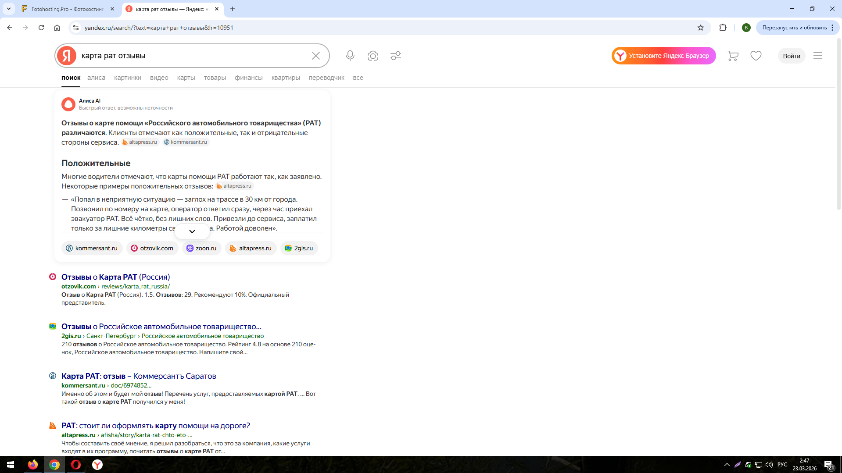Image resolution: width=842 pixels, height=473 pixels.
Task: Open result Отзывы о Карта РАТ (Россия)
Action: (x=116, y=277)
